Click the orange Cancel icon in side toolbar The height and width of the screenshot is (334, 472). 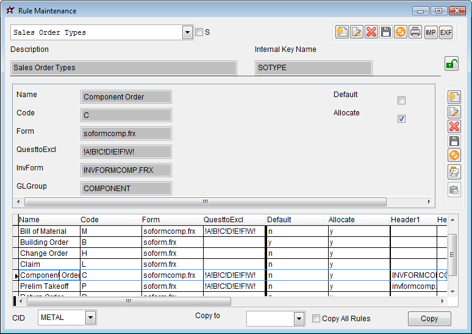point(454,156)
